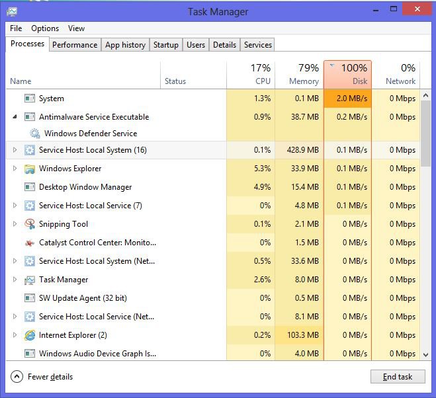Click the Disk column header
The image size is (436, 398).
click(x=347, y=75)
